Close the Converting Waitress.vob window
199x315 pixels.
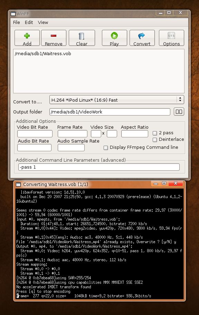tap(176, 183)
